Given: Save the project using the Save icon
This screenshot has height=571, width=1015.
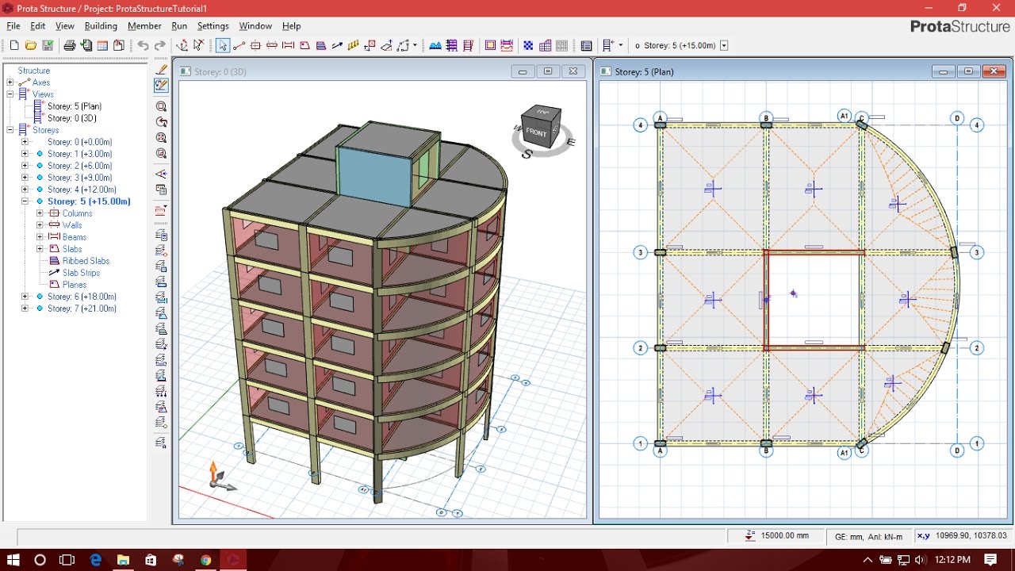Looking at the screenshot, I should (48, 45).
